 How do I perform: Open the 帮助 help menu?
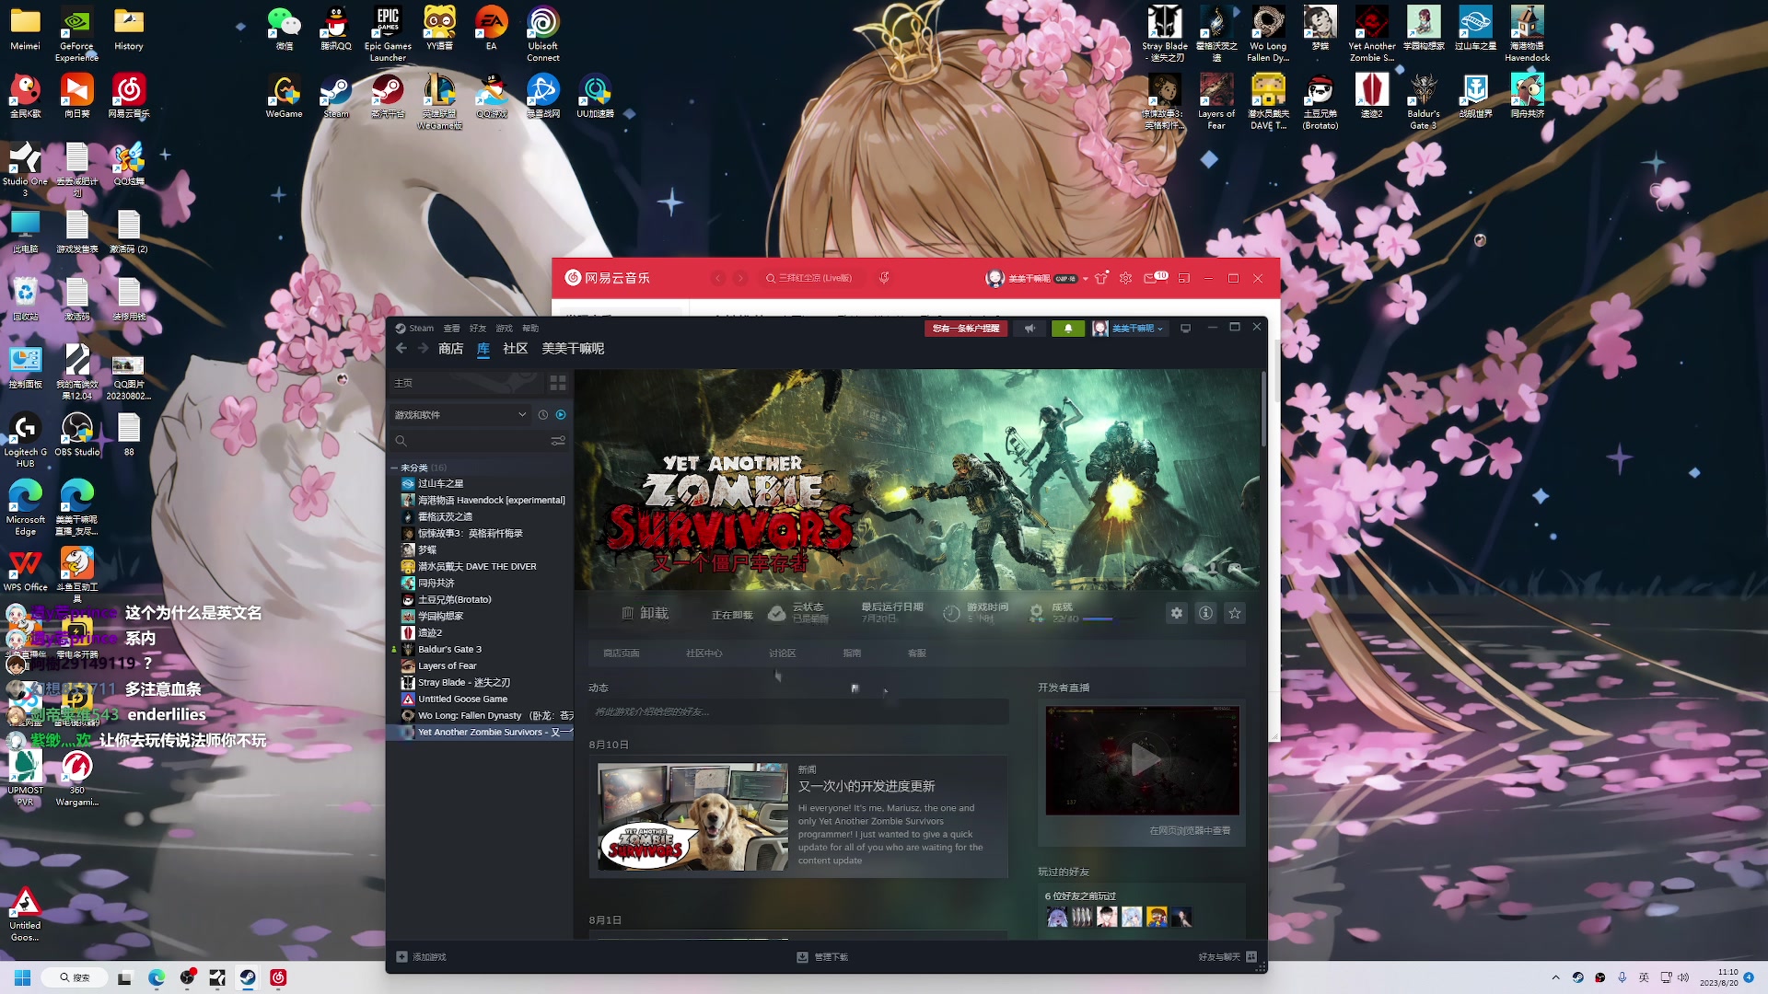(530, 329)
